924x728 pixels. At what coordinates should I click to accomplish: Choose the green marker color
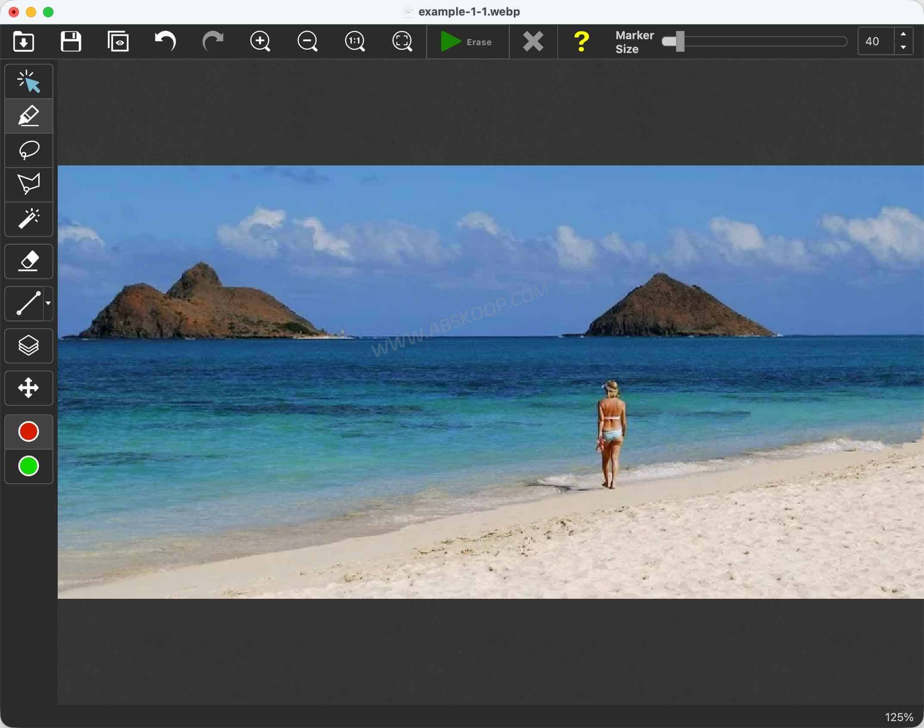pyautogui.click(x=29, y=467)
